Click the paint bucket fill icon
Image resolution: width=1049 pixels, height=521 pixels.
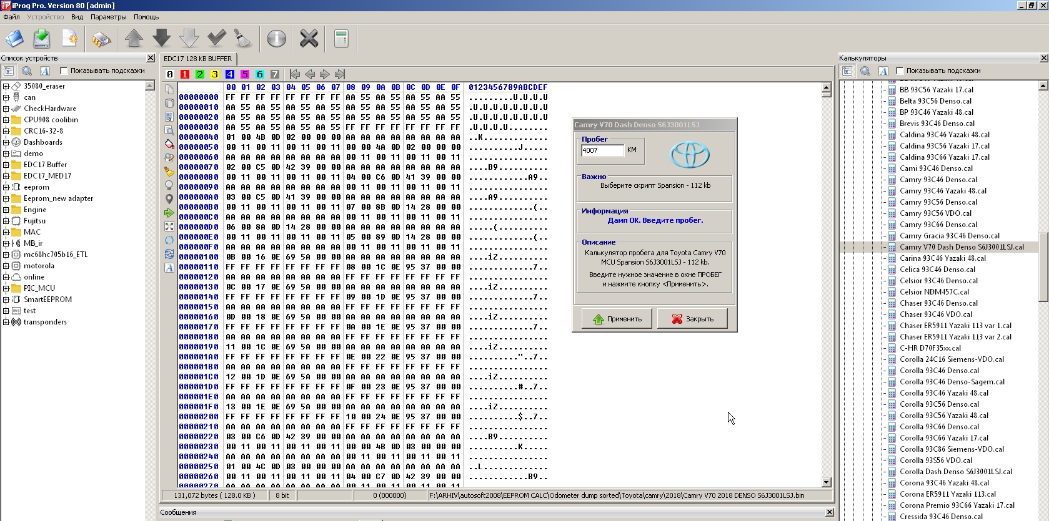[169, 144]
